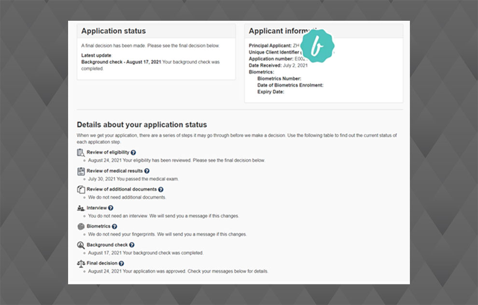Click the Biometrics fingerprint icon
This screenshot has height=305, width=478.
pos(81,226)
